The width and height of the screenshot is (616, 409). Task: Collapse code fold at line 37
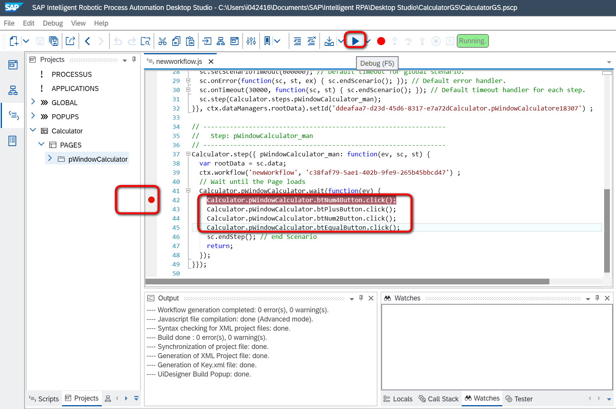188,154
